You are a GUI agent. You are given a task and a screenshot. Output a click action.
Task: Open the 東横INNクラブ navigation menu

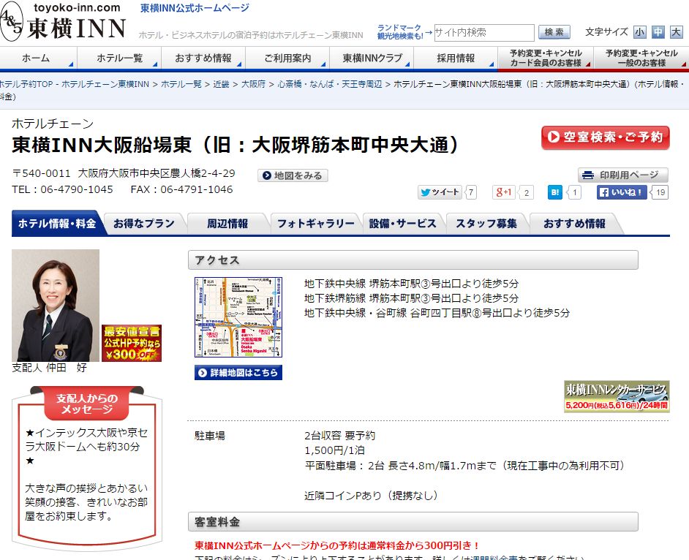click(372, 58)
